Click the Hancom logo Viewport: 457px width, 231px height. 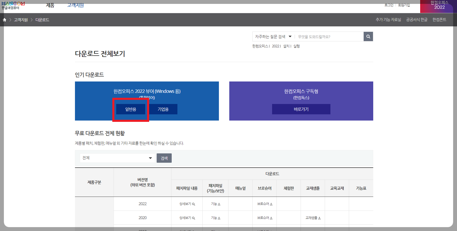click(x=13, y=5)
